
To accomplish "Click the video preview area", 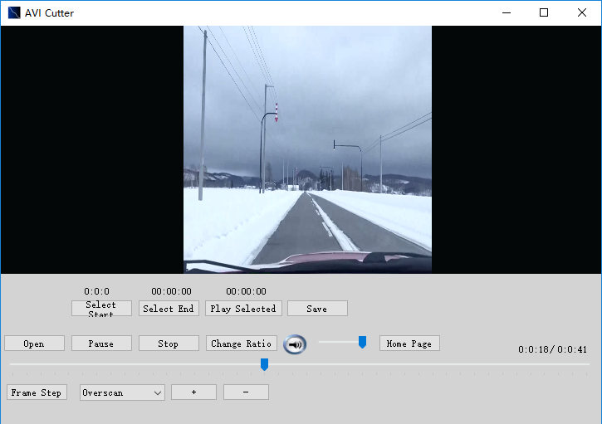I will (x=307, y=149).
